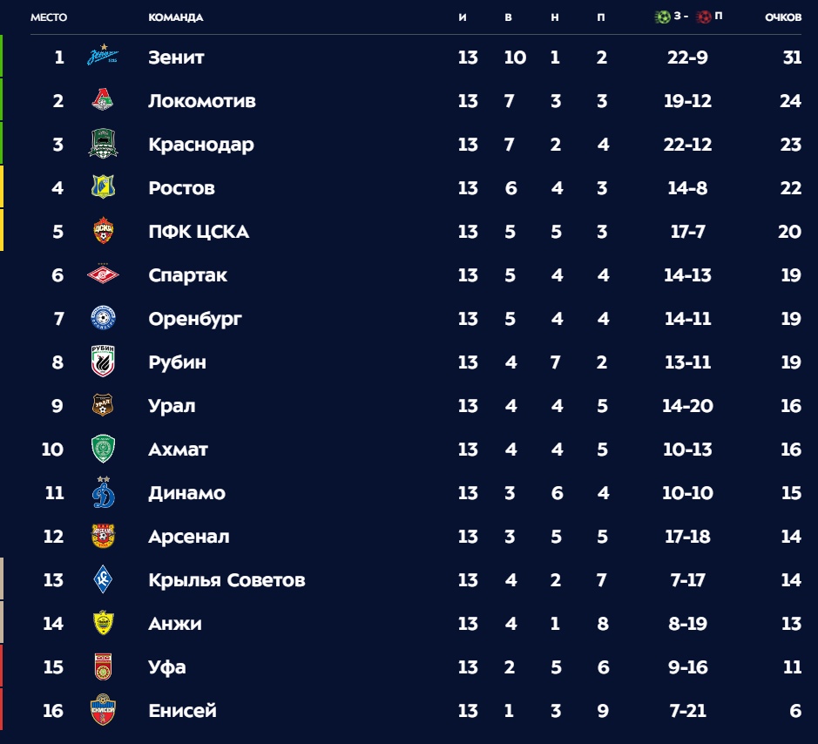
Task: Click the Rubin club crest
Action: (x=103, y=362)
